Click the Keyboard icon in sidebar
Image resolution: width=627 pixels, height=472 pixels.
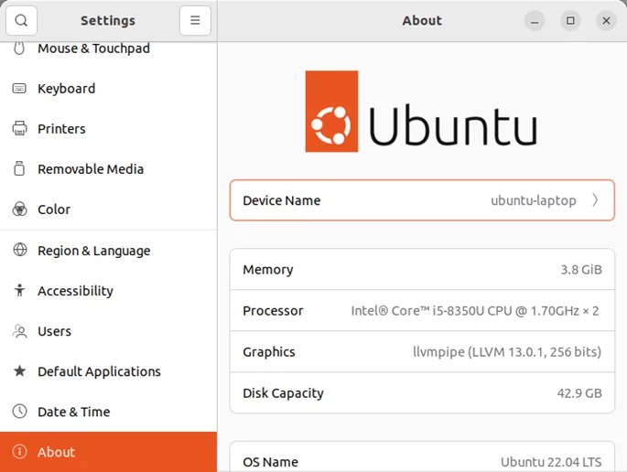(19, 89)
